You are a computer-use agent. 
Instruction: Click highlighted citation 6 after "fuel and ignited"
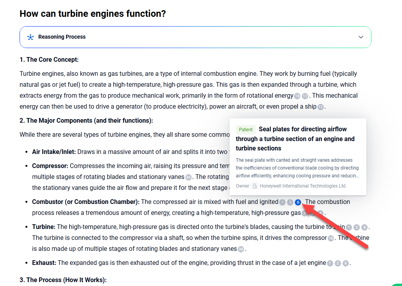click(298, 202)
